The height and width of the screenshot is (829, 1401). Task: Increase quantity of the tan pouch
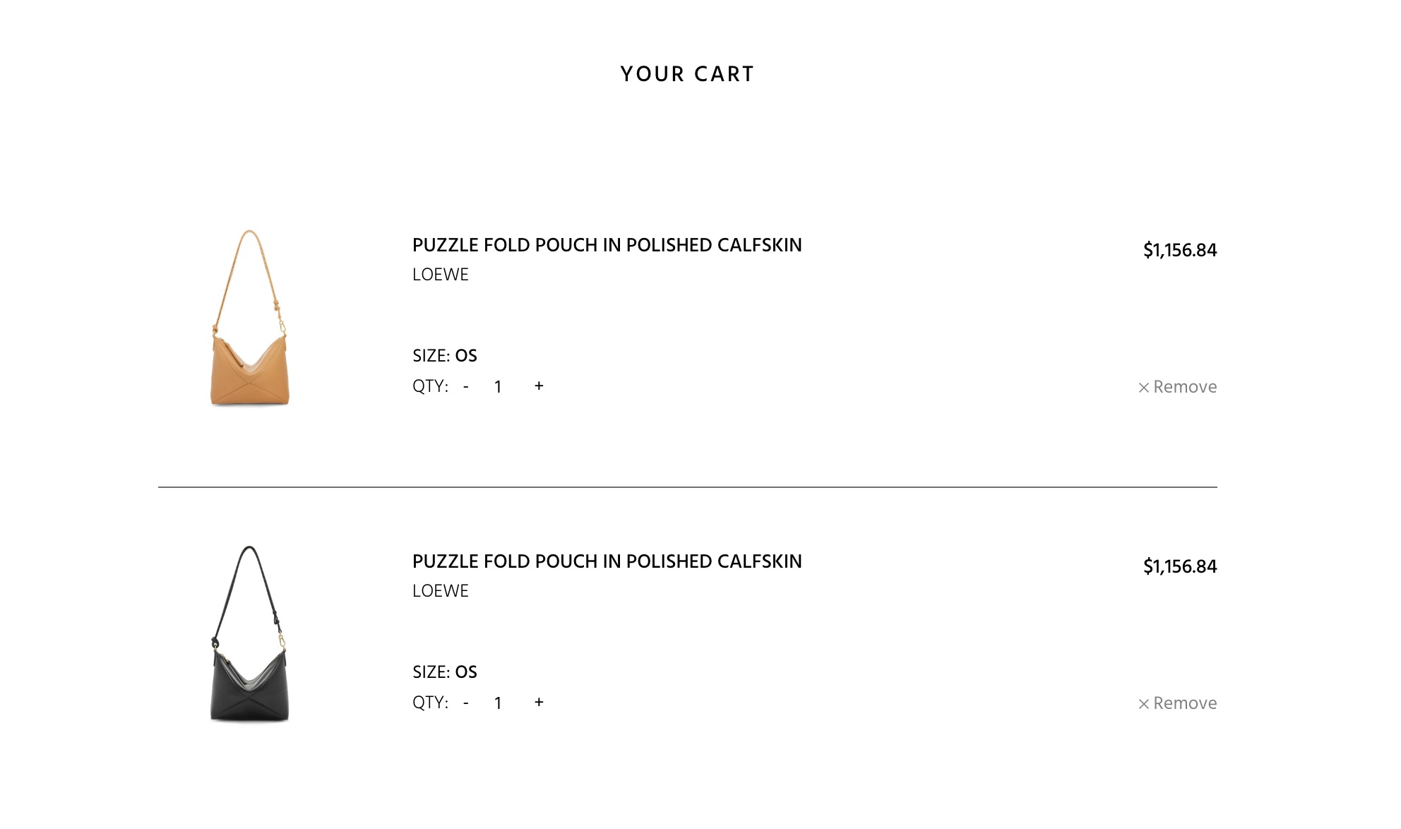click(x=539, y=386)
